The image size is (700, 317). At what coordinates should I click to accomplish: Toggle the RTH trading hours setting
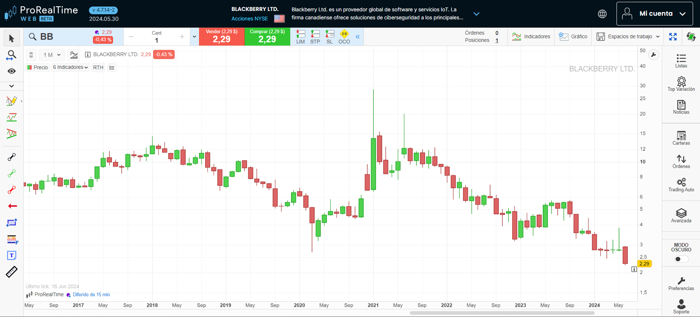pyautogui.click(x=98, y=67)
